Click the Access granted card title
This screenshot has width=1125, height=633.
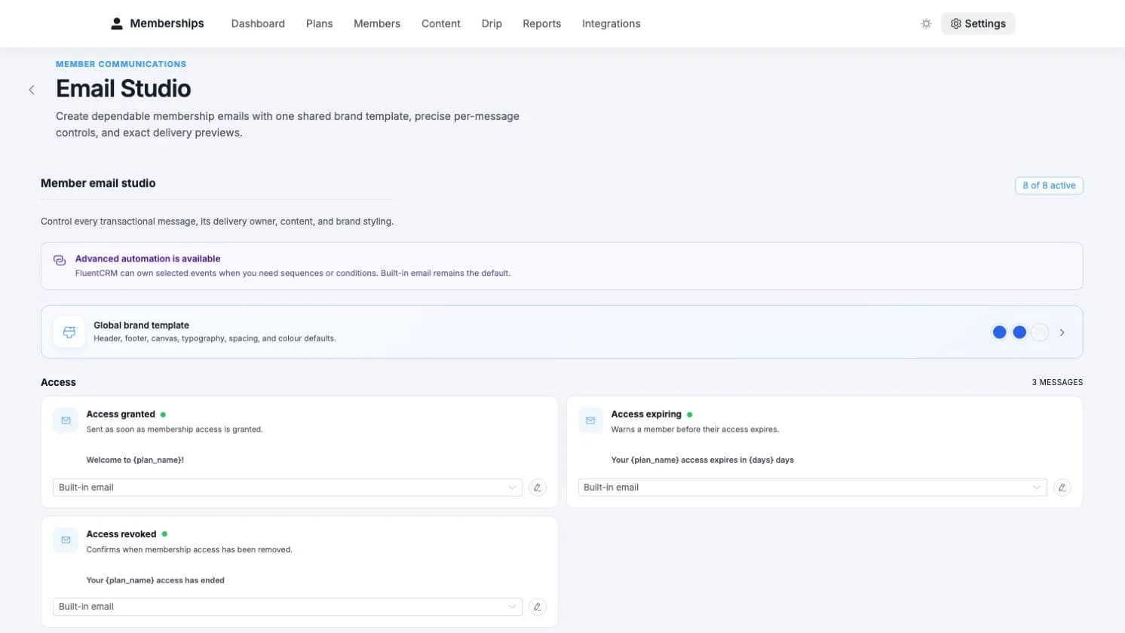121,414
